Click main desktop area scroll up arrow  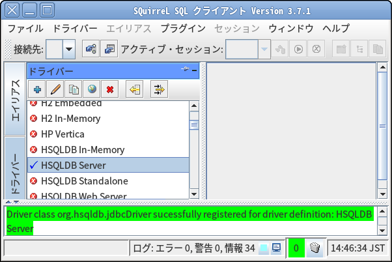point(382,67)
